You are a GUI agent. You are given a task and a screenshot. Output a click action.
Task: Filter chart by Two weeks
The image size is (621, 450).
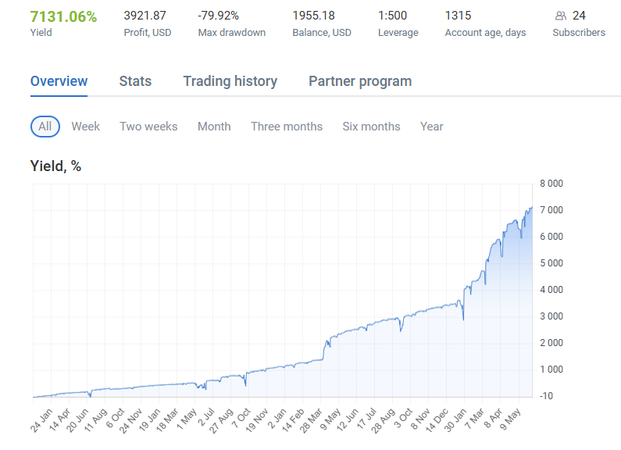pyautogui.click(x=148, y=127)
